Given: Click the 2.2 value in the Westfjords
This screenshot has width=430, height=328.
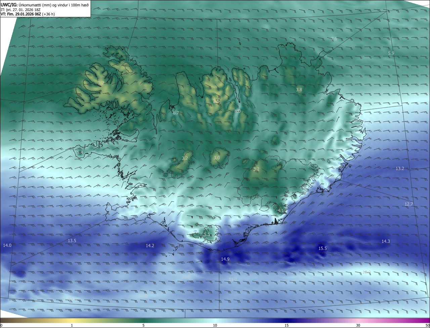Looking at the screenshot, I should pyautogui.click(x=101, y=83).
